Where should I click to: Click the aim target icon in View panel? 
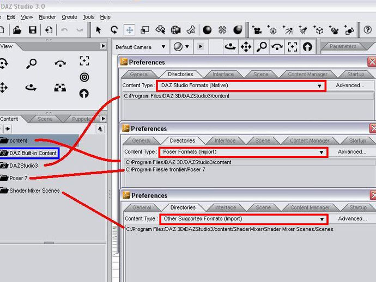84,77
